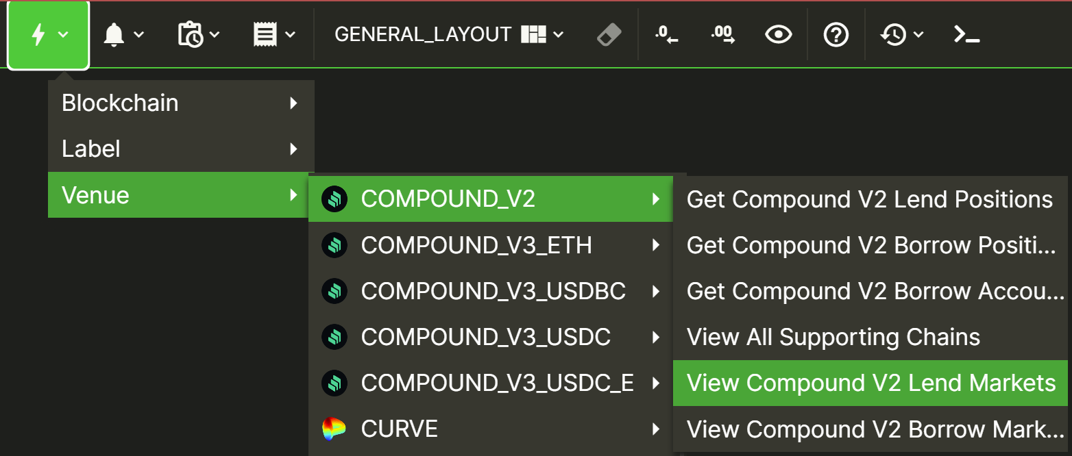Click the Compound logo beside COMPOUND_V3_USDBC
This screenshot has width=1072, height=456.
click(334, 291)
